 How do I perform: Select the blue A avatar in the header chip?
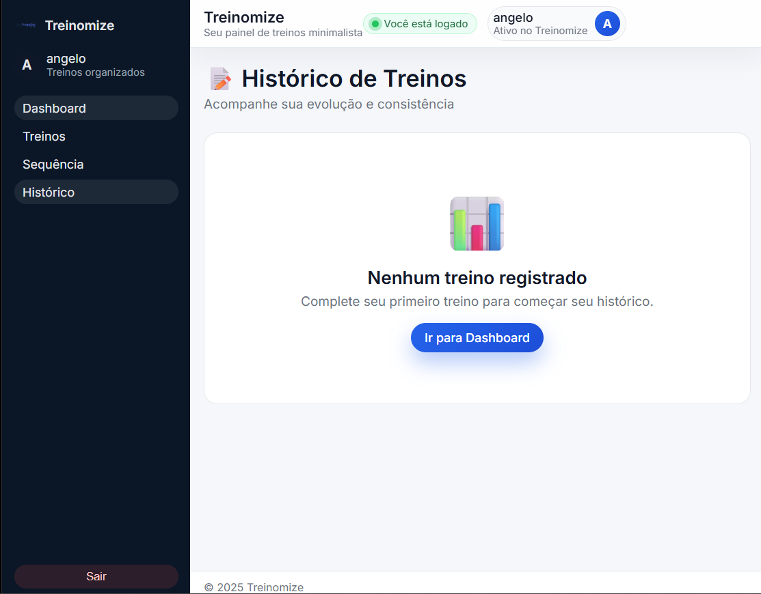pyautogui.click(x=607, y=23)
